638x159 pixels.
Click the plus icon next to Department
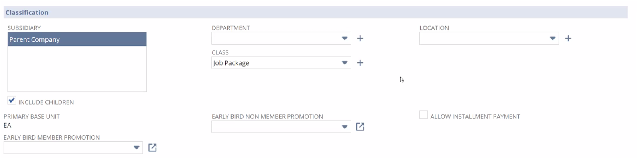360,39
